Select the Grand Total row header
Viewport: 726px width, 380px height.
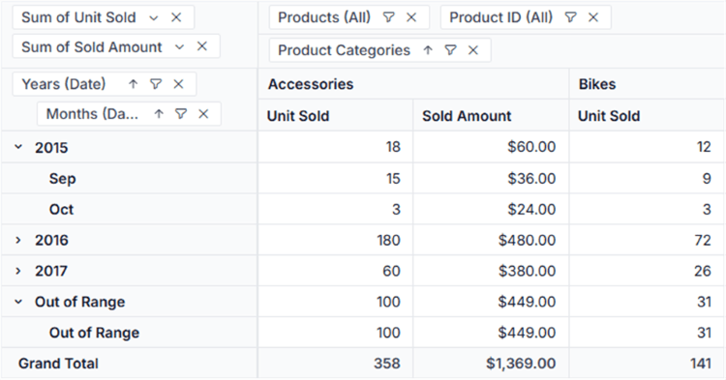pos(129,364)
